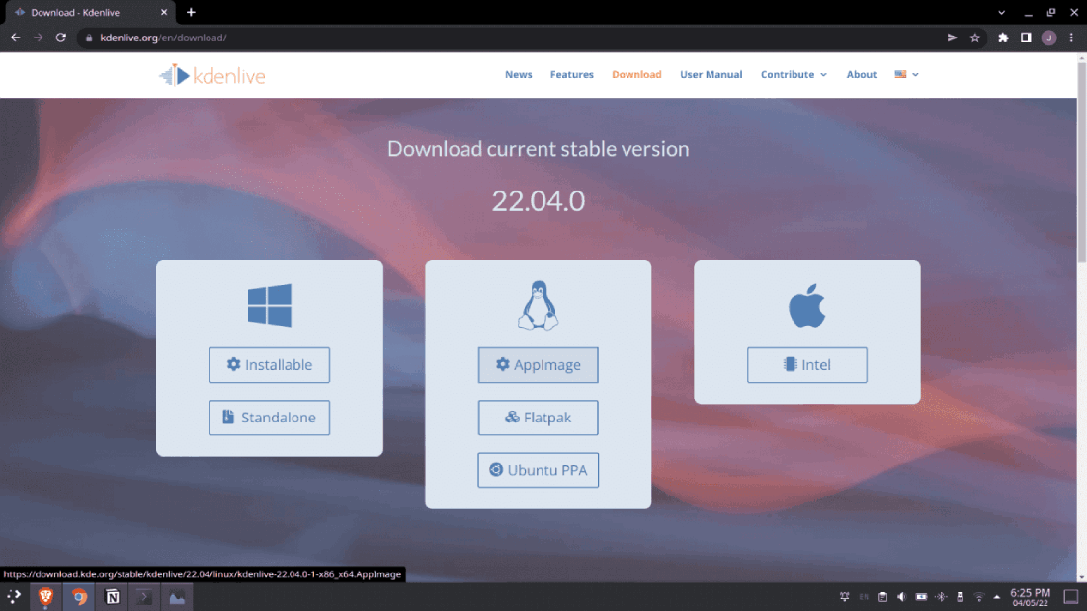This screenshot has width=1087, height=611.
Task: Click the site lock icon in address bar
Action: point(89,38)
